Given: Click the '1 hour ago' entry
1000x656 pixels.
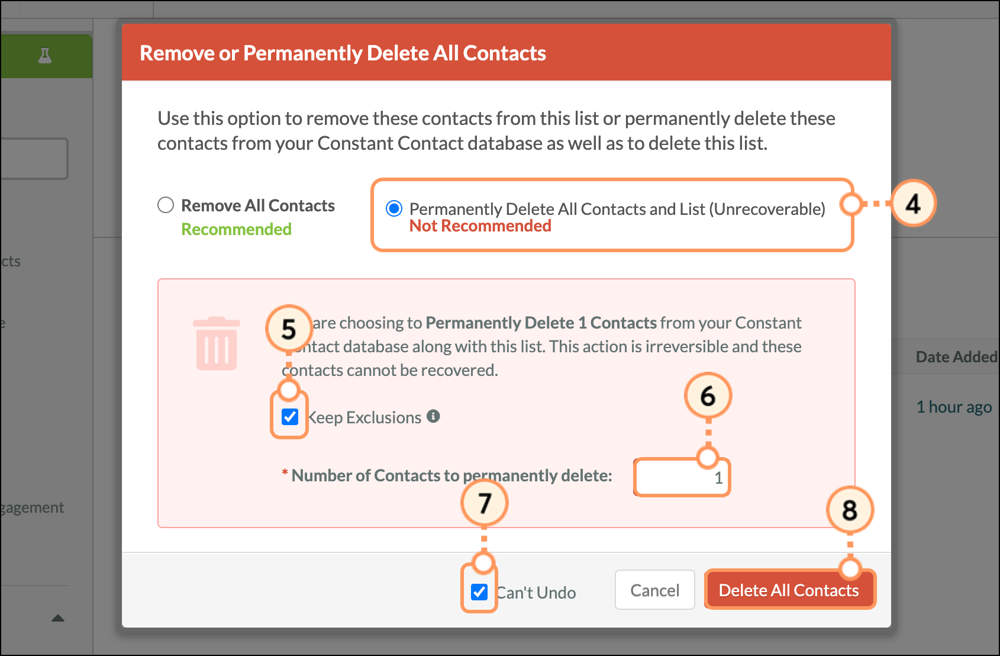Looking at the screenshot, I should pos(953,407).
